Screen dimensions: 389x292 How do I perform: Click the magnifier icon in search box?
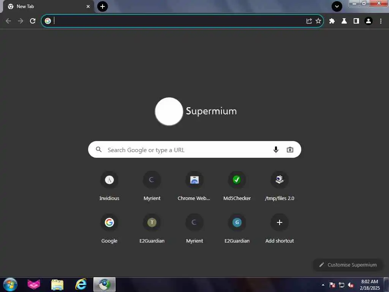99,149
